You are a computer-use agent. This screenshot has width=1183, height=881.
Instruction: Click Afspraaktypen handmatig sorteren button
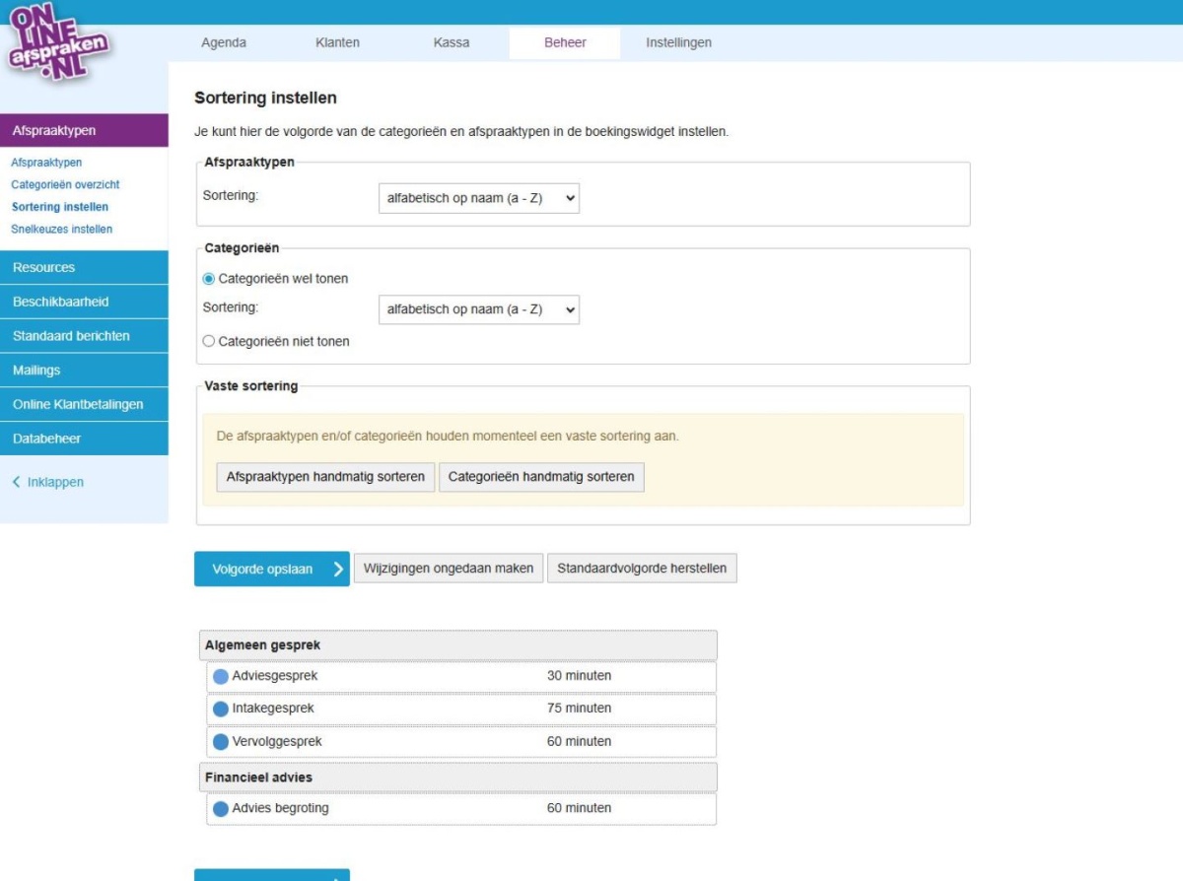(x=325, y=477)
